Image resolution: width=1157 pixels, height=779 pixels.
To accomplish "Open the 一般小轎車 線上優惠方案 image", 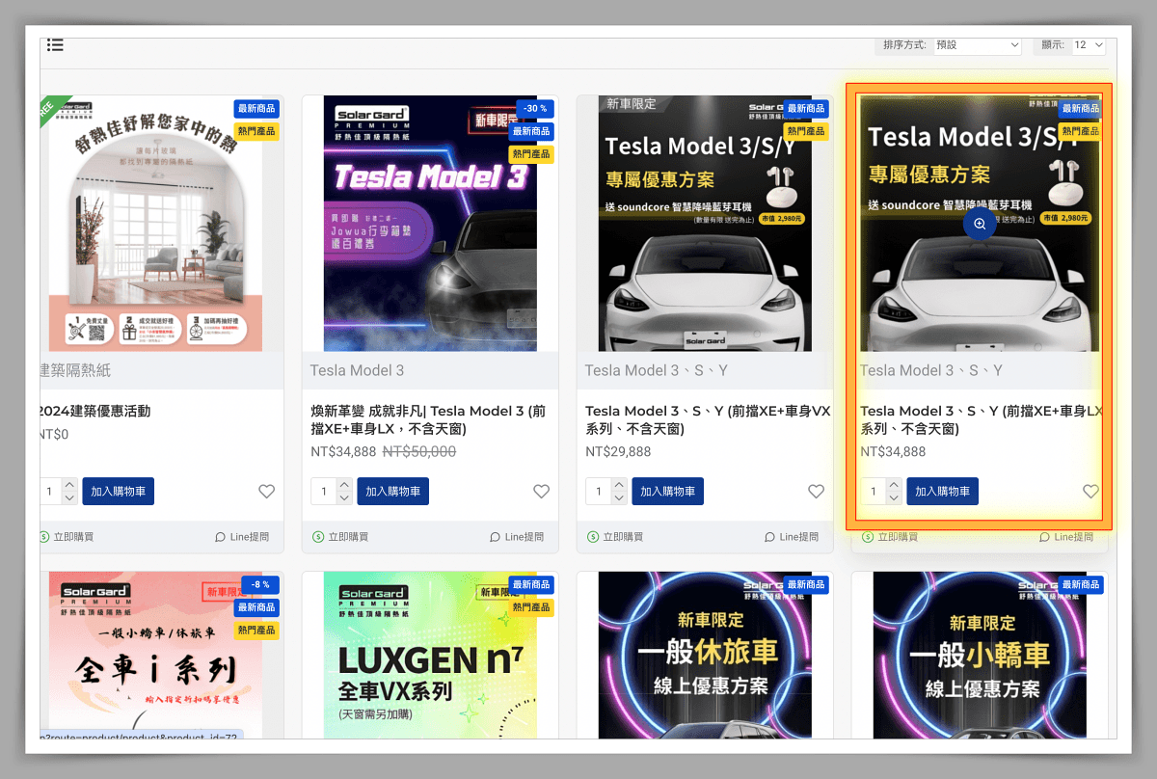I will [x=980, y=656].
